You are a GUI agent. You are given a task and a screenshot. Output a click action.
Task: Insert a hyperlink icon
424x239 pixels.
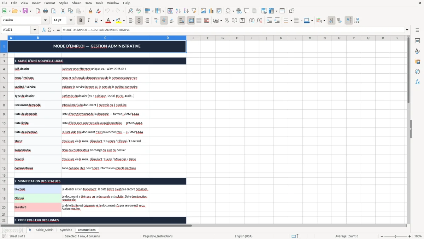tap(239, 11)
